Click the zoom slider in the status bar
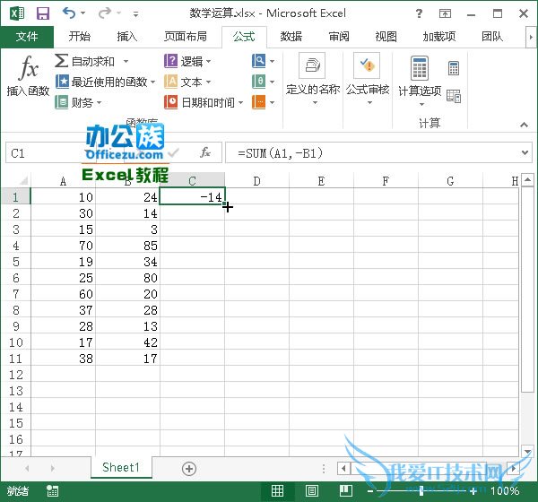Image resolution: width=538 pixels, height=502 pixels. [x=421, y=491]
